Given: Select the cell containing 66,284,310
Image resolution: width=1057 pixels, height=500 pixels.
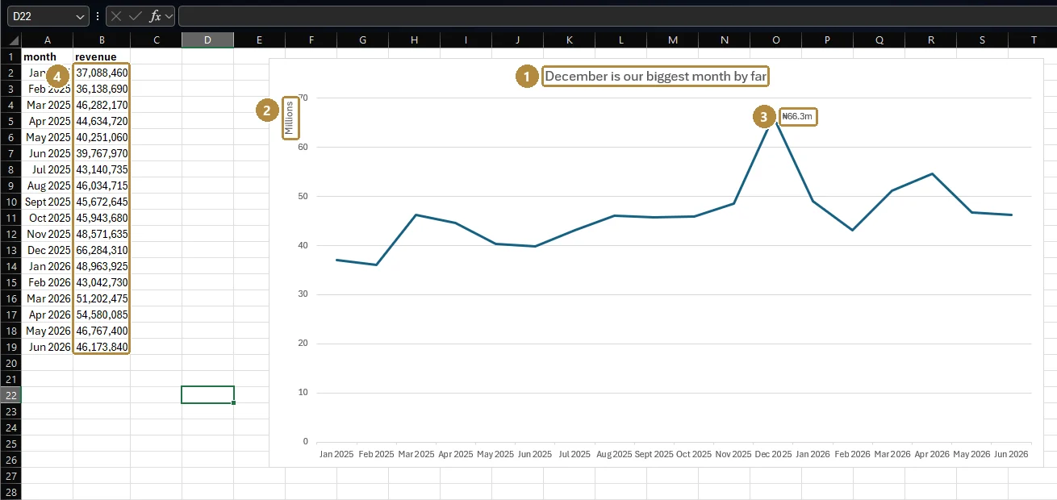Looking at the screenshot, I should pos(102,250).
